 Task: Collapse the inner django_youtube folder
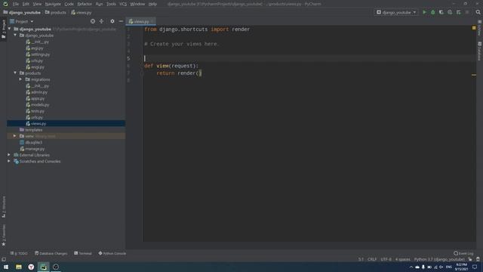click(x=15, y=36)
